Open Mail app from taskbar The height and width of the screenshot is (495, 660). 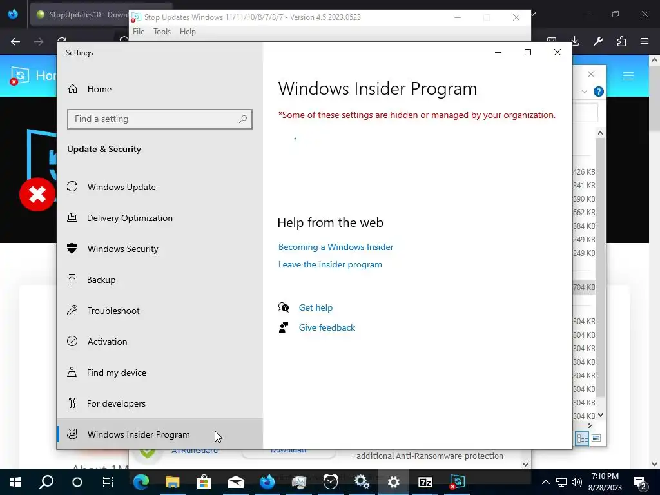[x=236, y=482]
